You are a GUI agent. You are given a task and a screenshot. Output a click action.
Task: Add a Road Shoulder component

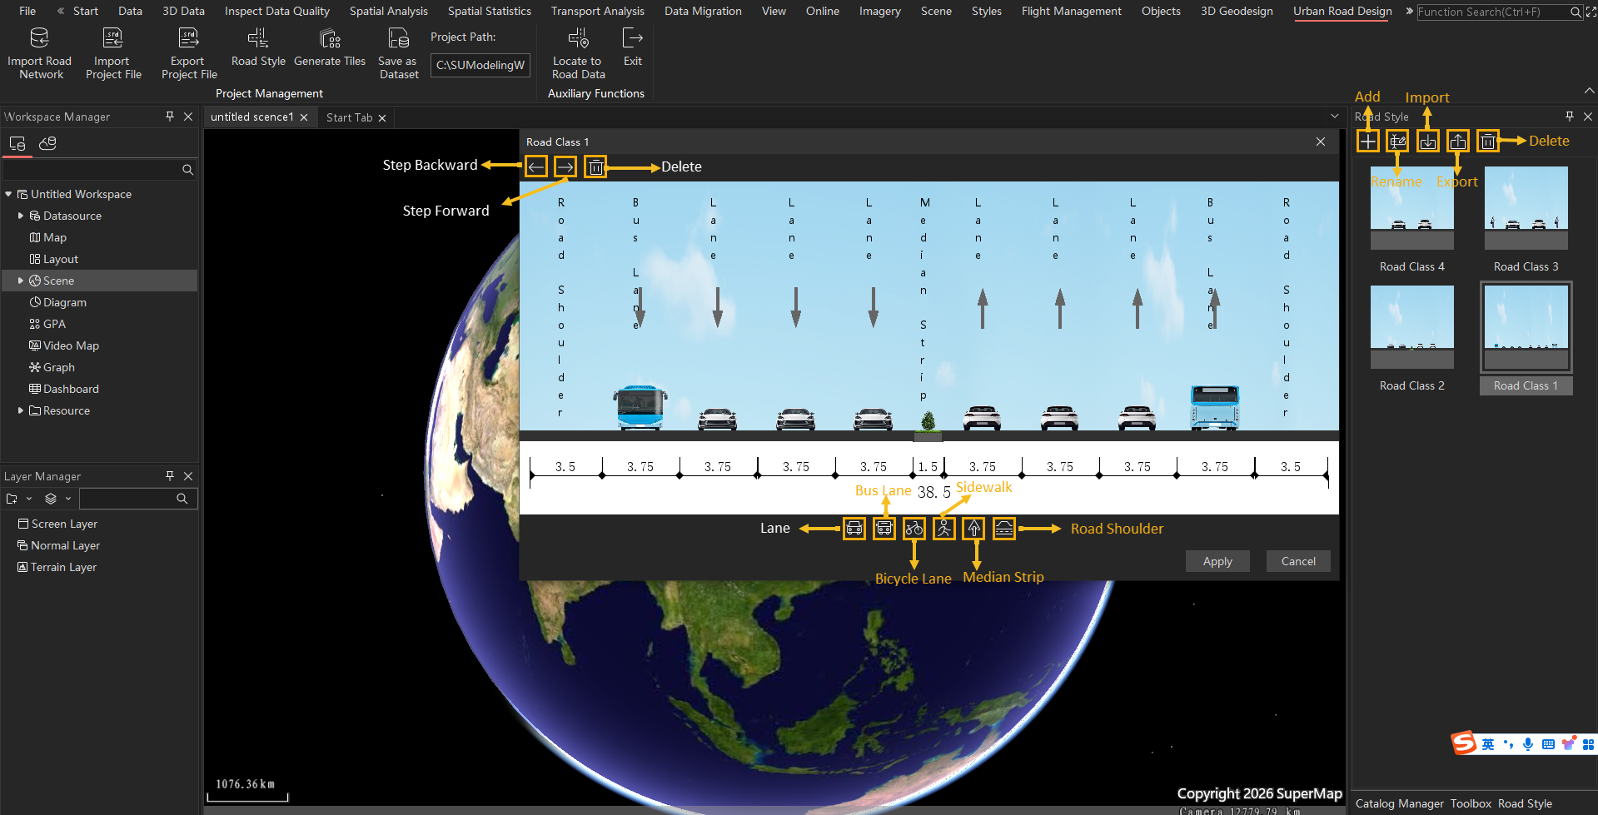pyautogui.click(x=1004, y=529)
